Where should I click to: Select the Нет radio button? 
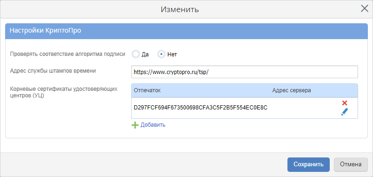click(161, 54)
